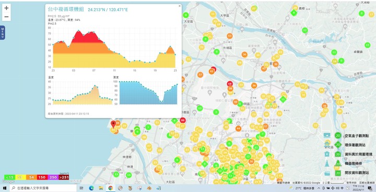The height and width of the screenshot is (192, 376).
Task: Click the 溫度 temperature chart in popup
Action: click(x=83, y=93)
